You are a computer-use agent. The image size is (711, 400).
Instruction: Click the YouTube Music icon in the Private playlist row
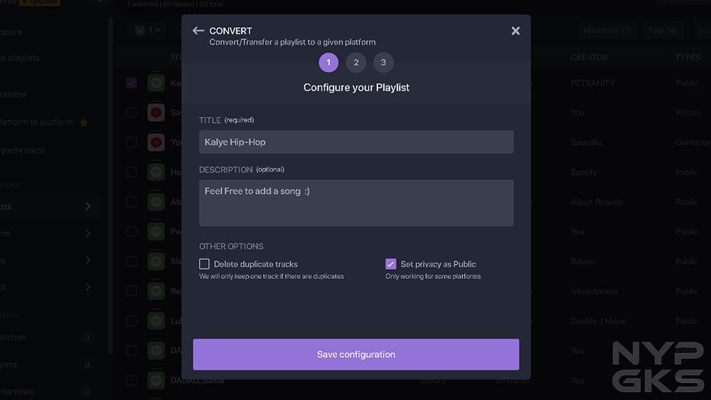tap(156, 112)
